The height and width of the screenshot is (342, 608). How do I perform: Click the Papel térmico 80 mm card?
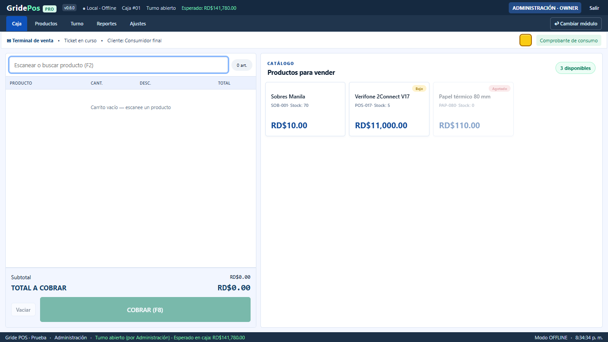(x=473, y=109)
